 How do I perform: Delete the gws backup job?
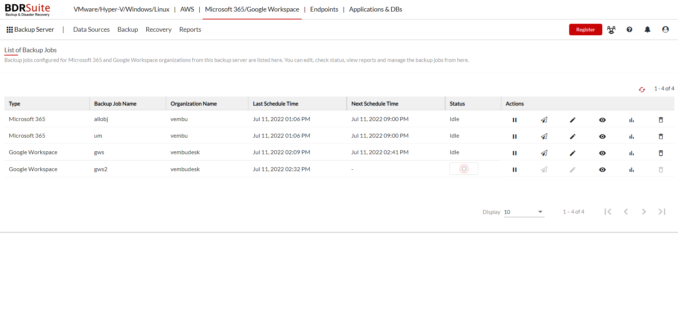[x=661, y=153]
